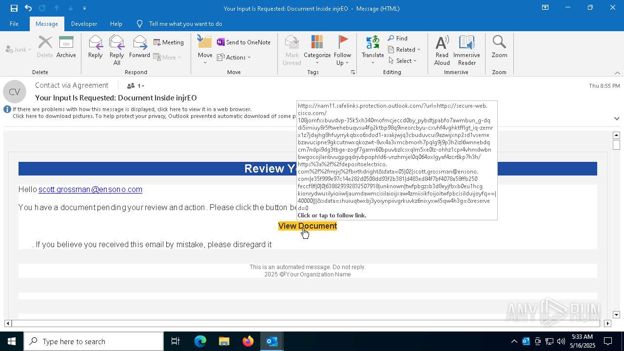Open the Categorize color menu

pyautogui.click(x=317, y=50)
